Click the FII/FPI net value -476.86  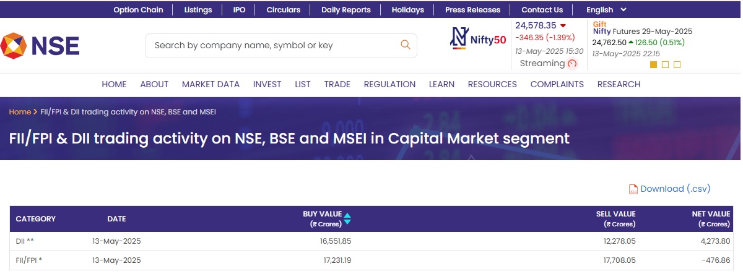click(x=716, y=260)
